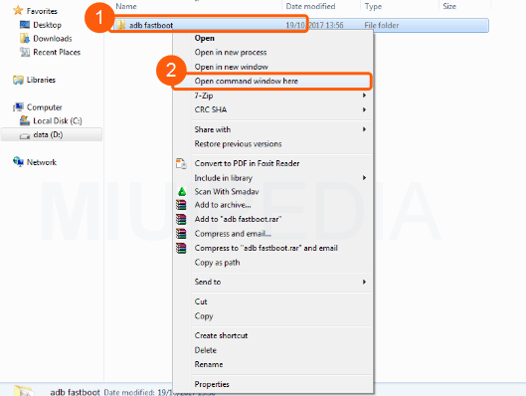The width and height of the screenshot is (526, 396).
Task: Expand the Send to submenu arrow
Action: pos(364,282)
